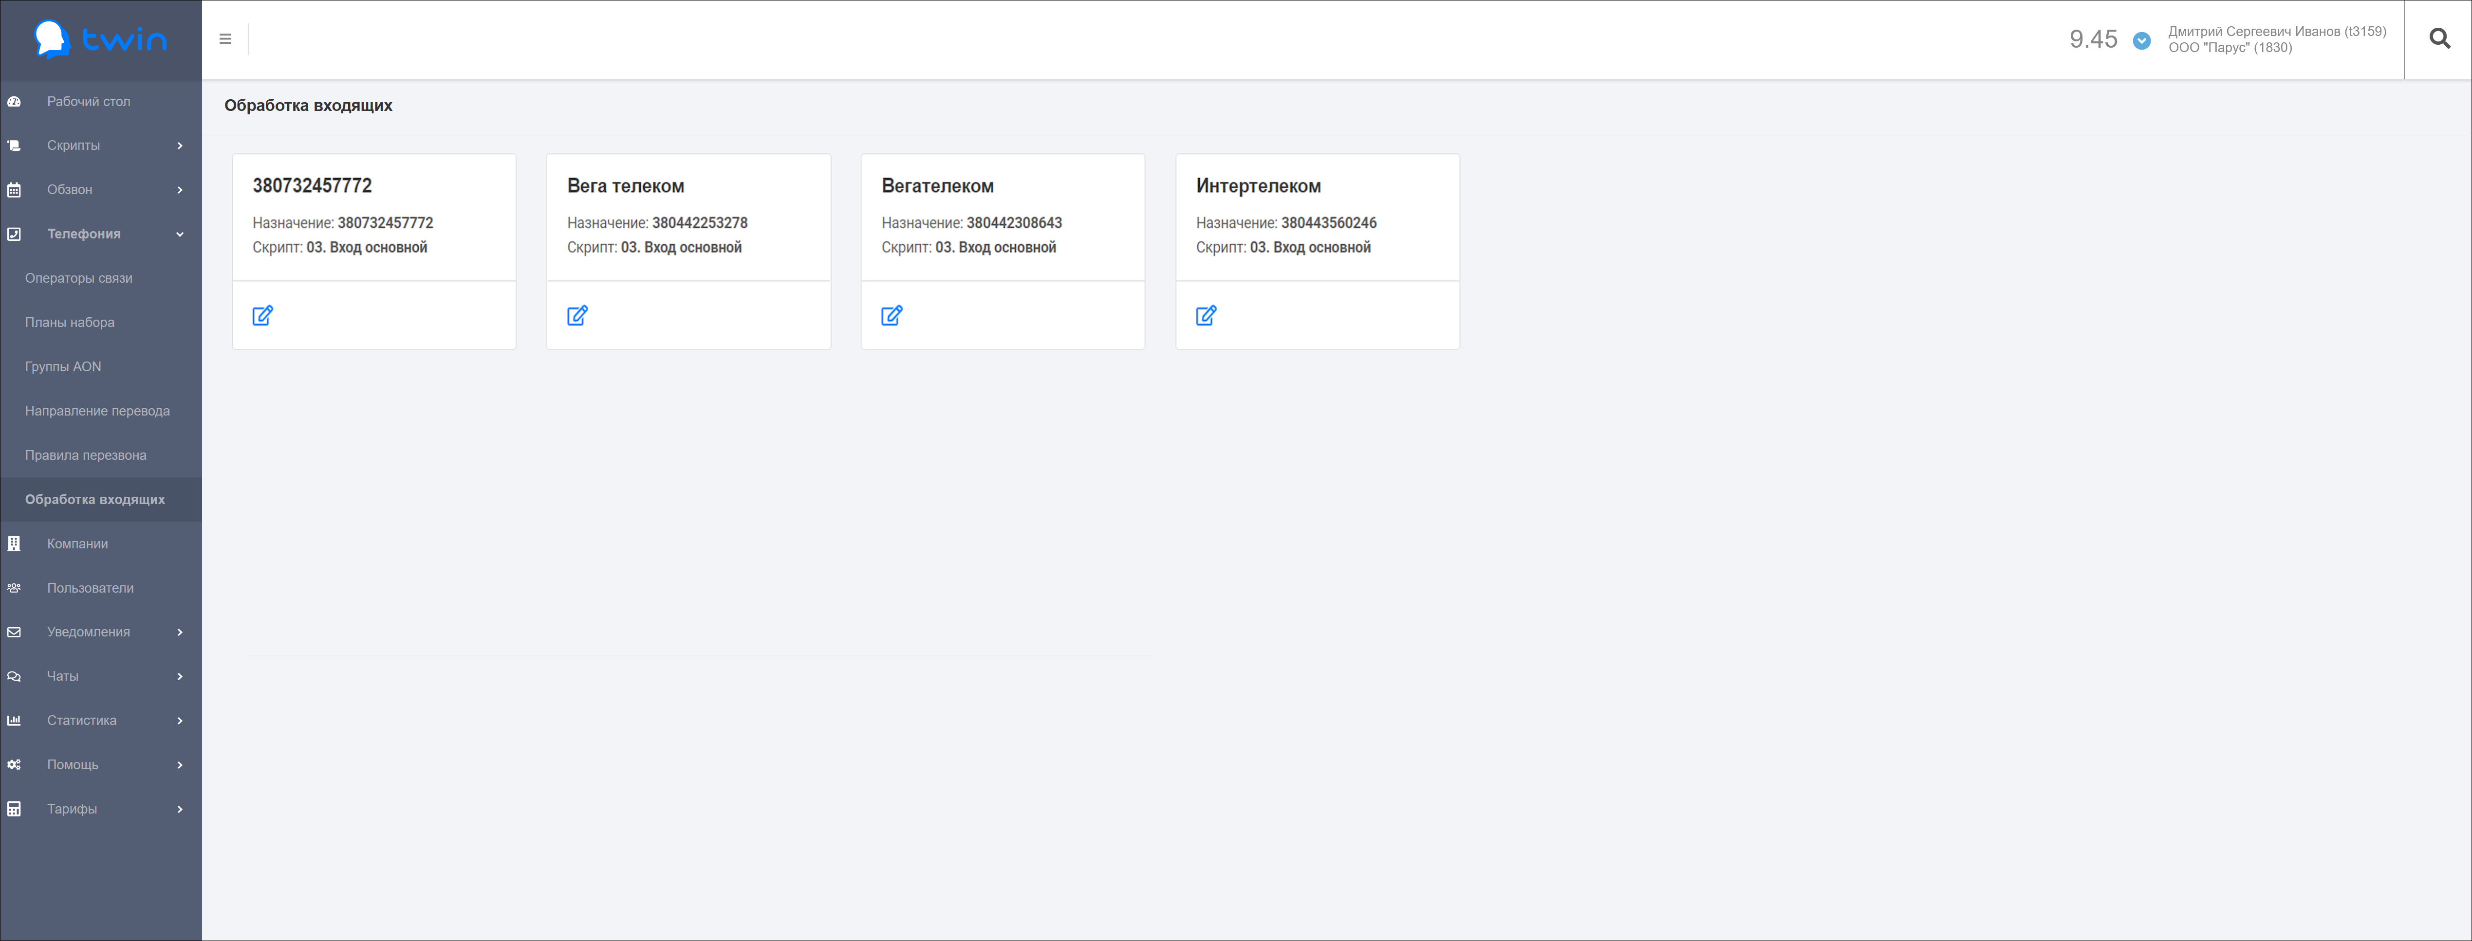Click card title Вегателеком
The width and height of the screenshot is (2472, 941).
click(x=938, y=186)
